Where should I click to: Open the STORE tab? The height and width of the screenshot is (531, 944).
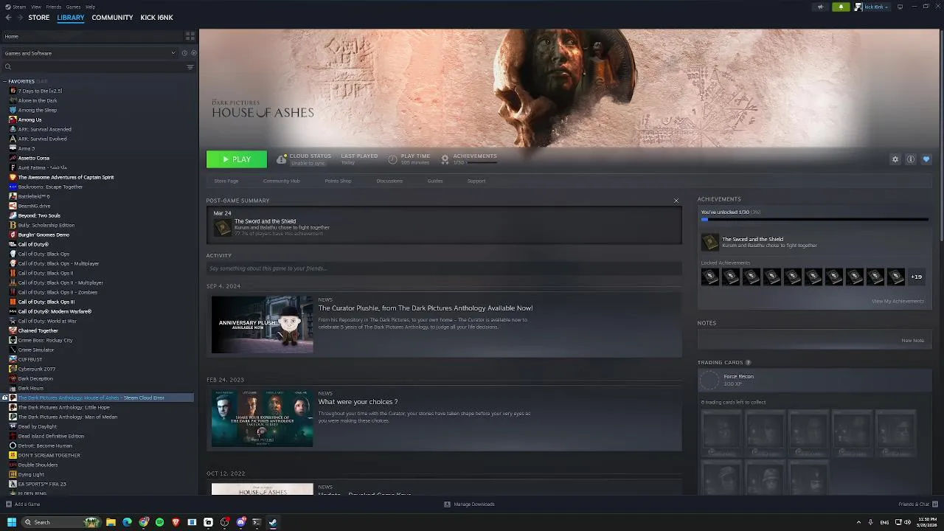(x=39, y=18)
